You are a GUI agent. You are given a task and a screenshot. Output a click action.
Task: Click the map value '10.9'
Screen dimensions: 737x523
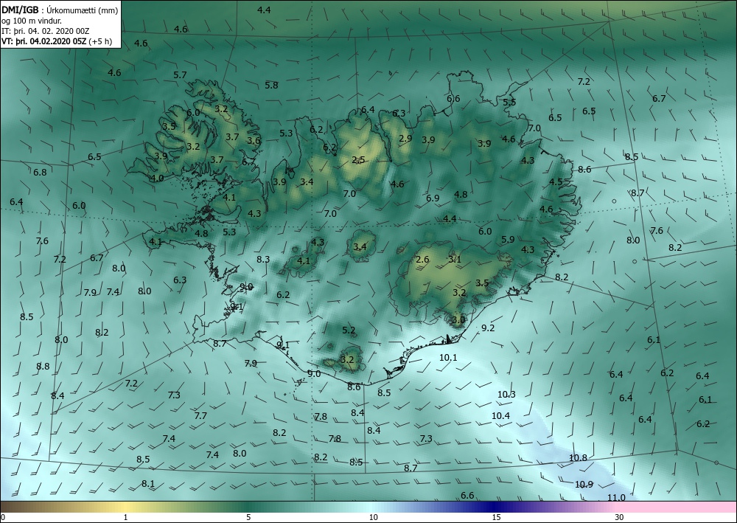click(584, 485)
